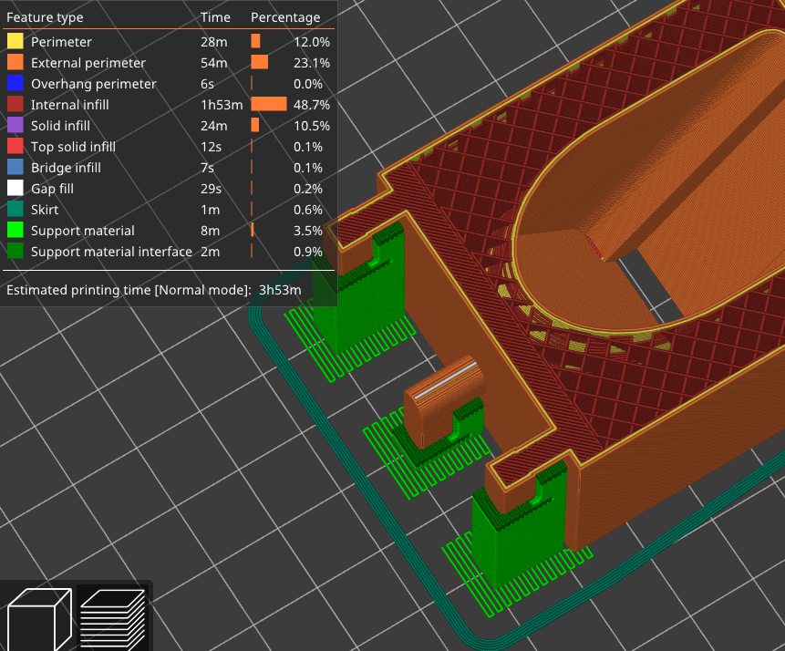
Task: Click the '12.0%' Perimeter percentage
Action: pos(312,42)
